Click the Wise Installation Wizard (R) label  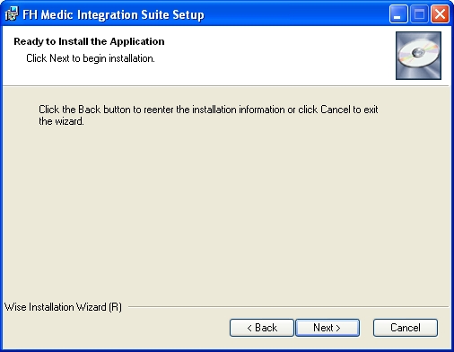[63, 307]
